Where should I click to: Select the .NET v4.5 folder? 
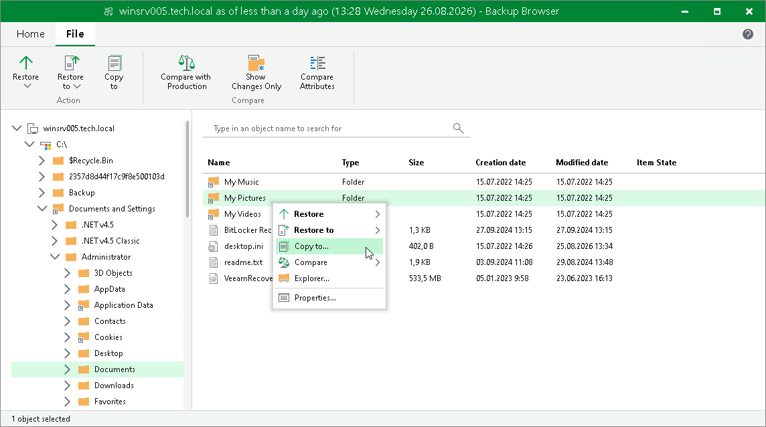coord(98,225)
